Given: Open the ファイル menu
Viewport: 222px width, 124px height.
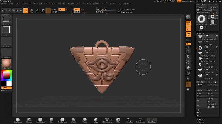Looking at the screenshot, I should pyautogui.click(x=47, y=4).
